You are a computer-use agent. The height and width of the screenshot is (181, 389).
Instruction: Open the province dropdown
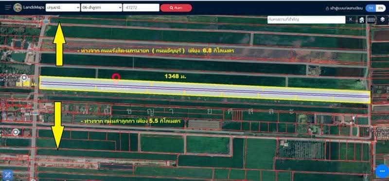[x=63, y=8]
